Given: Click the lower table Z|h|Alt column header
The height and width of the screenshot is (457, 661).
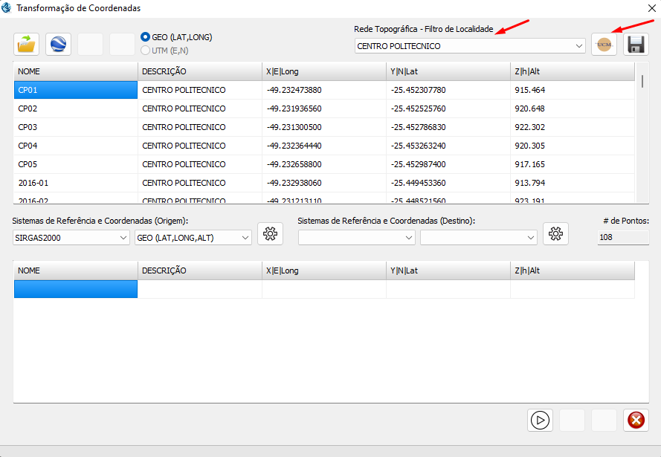Looking at the screenshot, I should click(573, 270).
